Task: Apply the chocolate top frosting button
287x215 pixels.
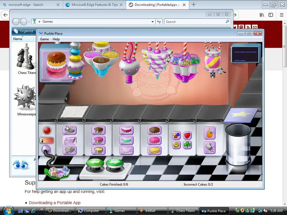Action: tap(154, 130)
